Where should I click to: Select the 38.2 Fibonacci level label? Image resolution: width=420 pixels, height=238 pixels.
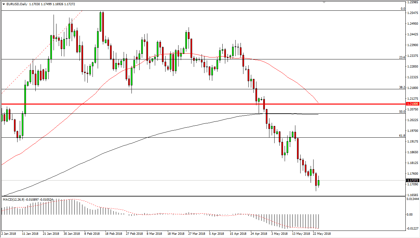[401, 87]
